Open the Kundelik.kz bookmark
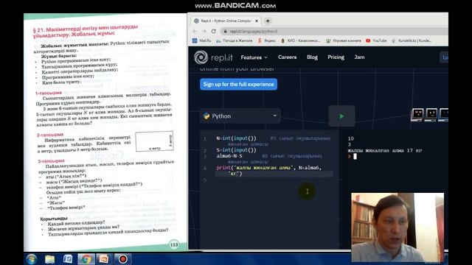Viewport: 472px width, 265px height. tap(412, 40)
